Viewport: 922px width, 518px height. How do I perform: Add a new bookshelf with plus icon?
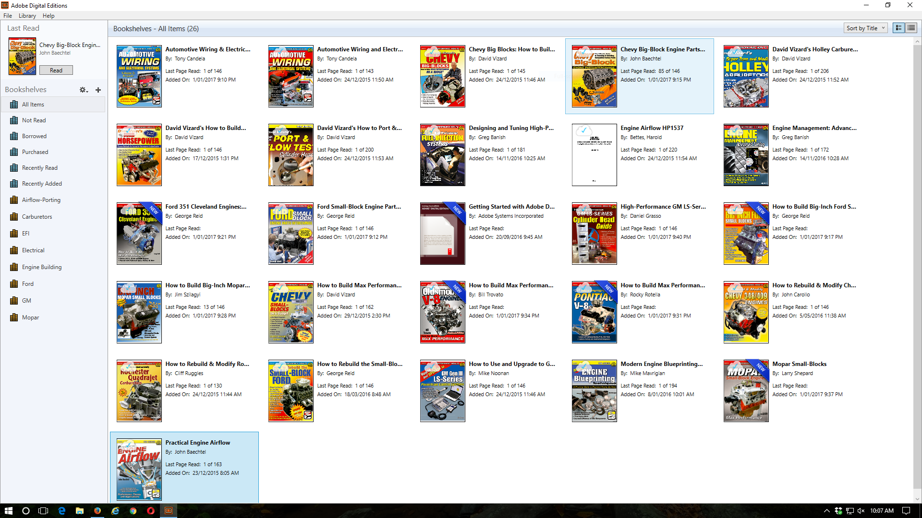(x=98, y=90)
